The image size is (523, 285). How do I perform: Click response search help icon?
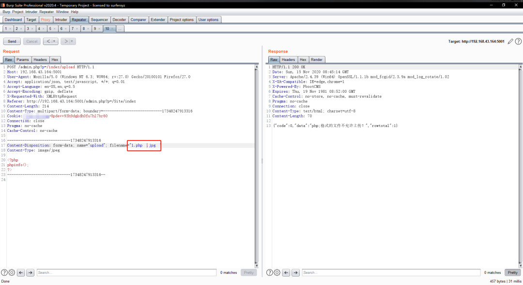pyautogui.click(x=270, y=272)
